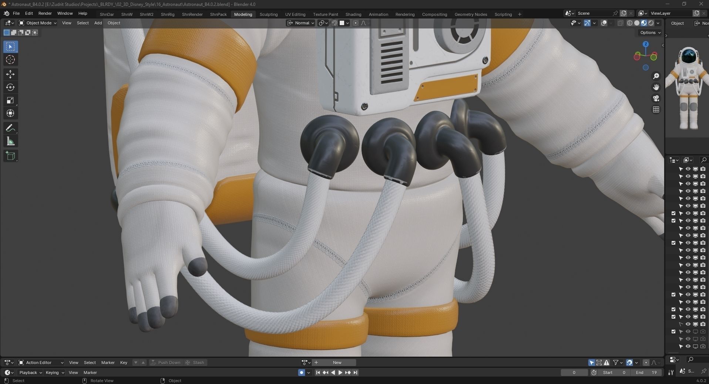Switch to rendered viewport shading
The height and width of the screenshot is (384, 709).
click(651, 23)
